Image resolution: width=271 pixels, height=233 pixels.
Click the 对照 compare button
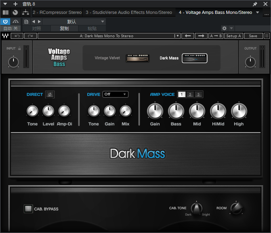click(36, 29)
